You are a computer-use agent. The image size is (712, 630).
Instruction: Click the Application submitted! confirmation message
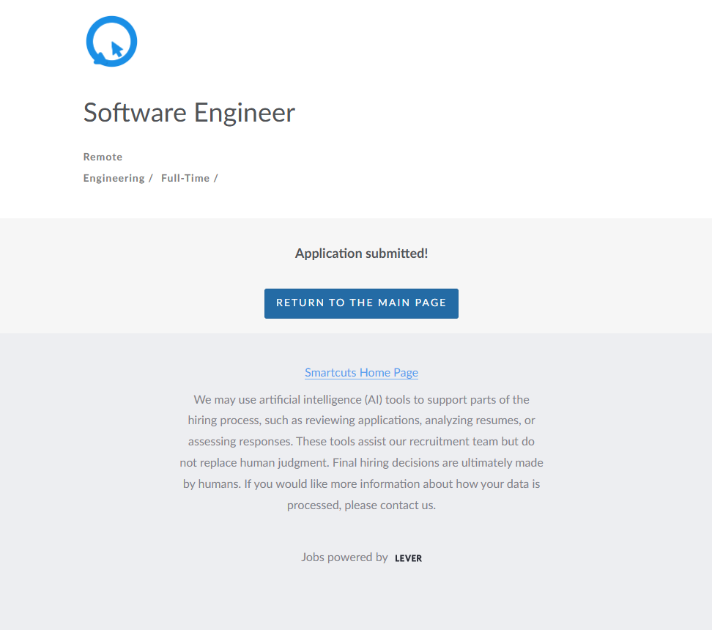361,253
